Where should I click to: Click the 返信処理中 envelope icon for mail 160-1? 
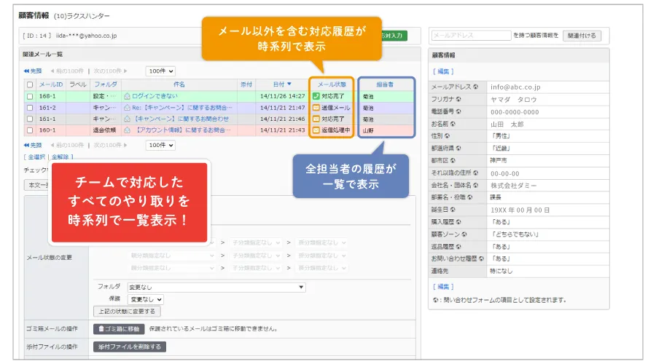316,130
